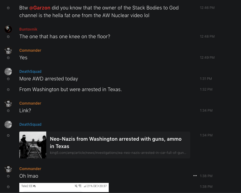
Task: Click Buntovnik's profile avatar
Action: tap(8, 29)
